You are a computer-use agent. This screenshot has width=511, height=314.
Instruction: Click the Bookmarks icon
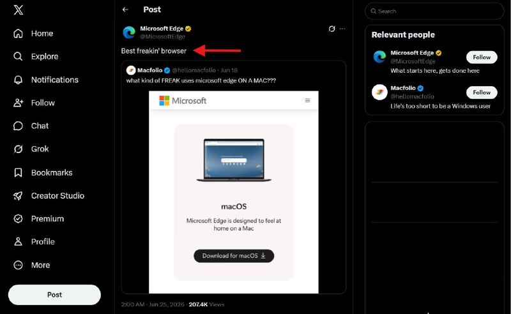[x=19, y=172]
